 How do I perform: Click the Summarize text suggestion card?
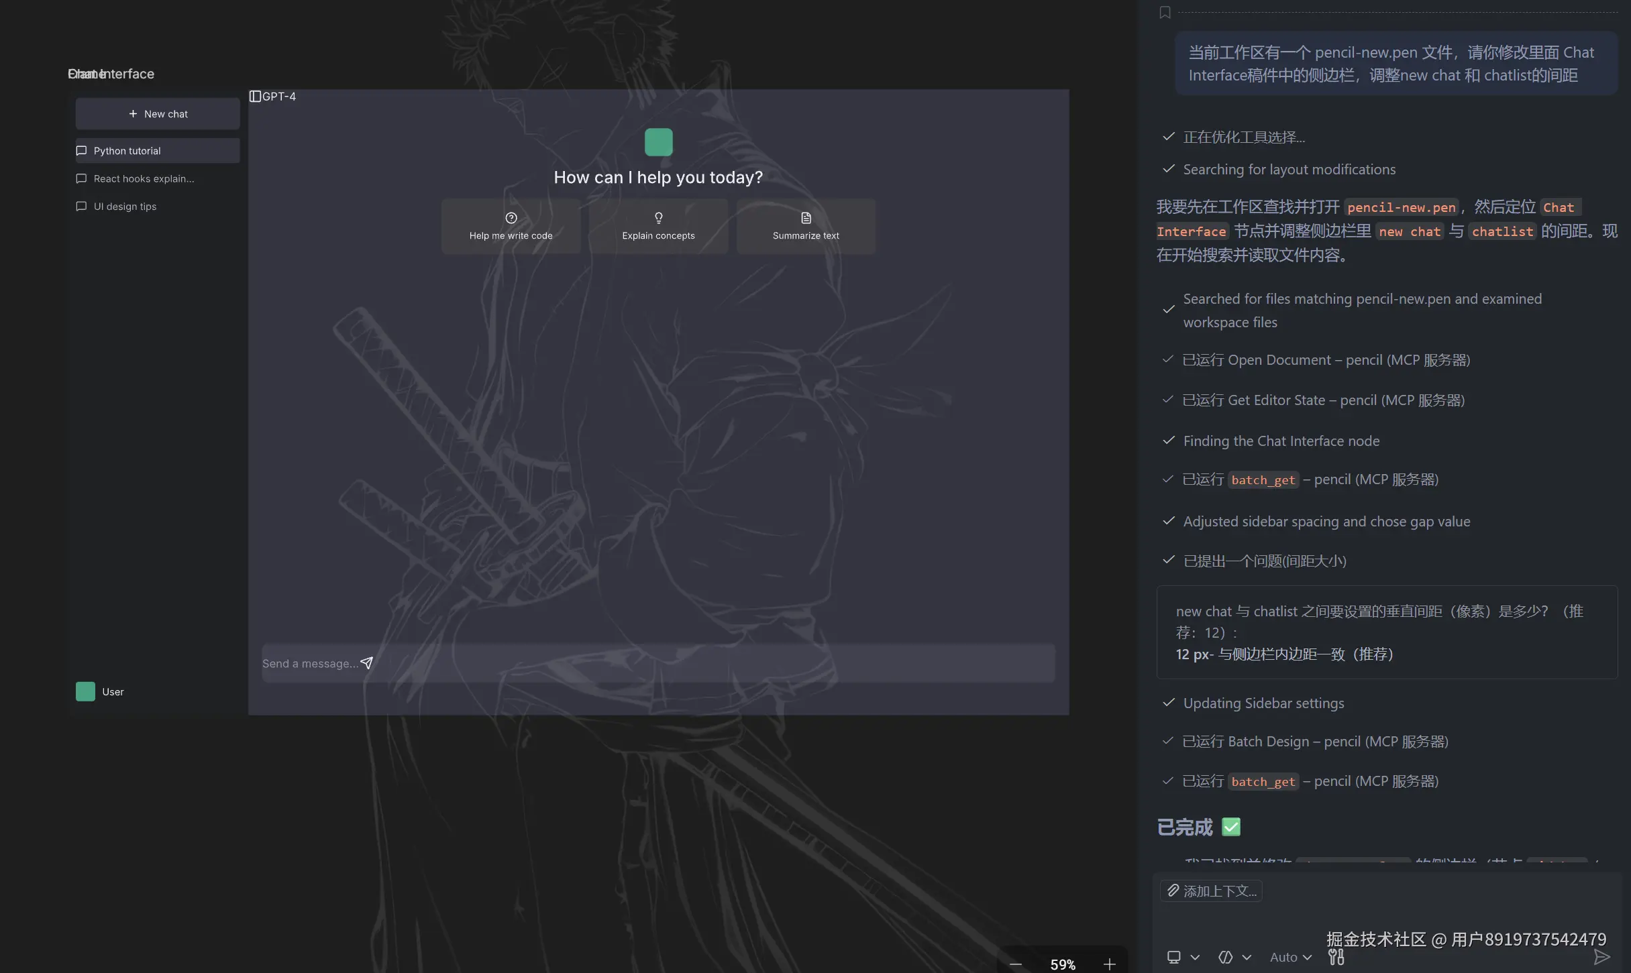coord(806,226)
